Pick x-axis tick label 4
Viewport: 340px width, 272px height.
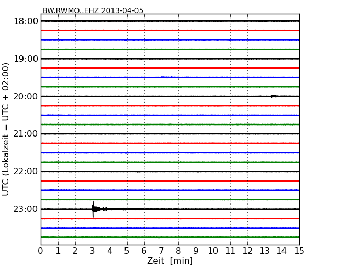110,251
